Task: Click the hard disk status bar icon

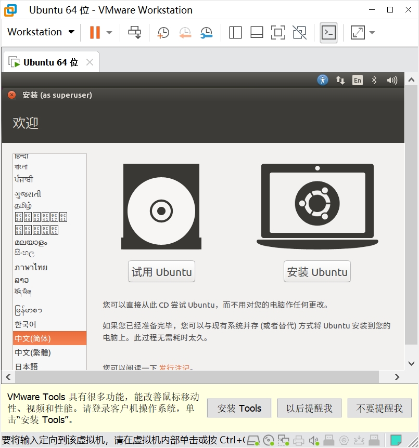Action: (253, 440)
